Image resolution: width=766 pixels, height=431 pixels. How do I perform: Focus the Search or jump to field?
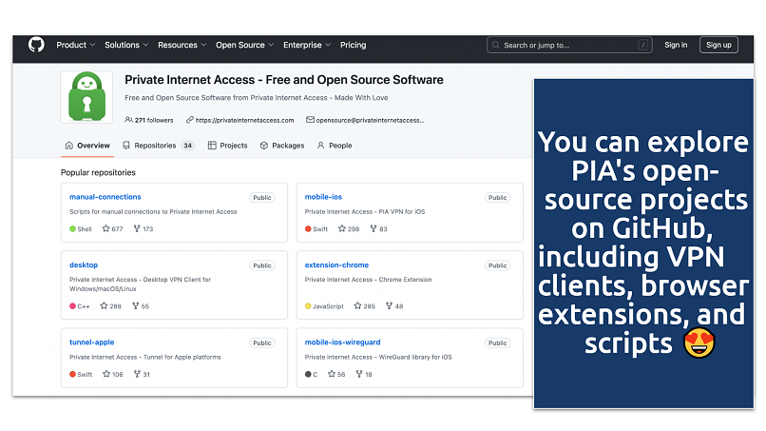coord(569,45)
